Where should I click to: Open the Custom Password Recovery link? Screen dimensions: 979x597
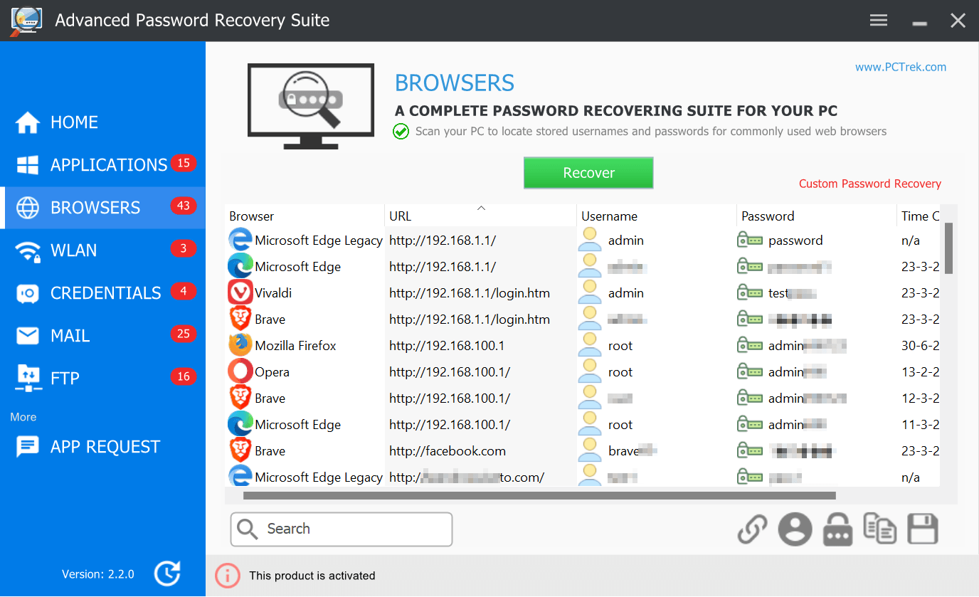(869, 184)
